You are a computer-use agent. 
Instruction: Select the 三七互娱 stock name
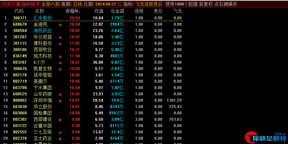43,132
